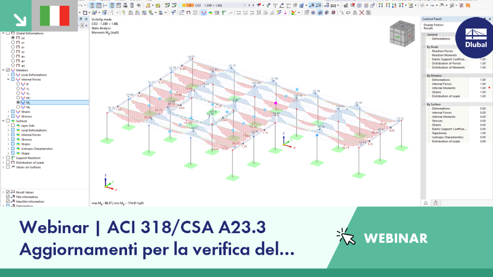
Task: Click the table panel toggle toolbar icon
Action: (99, 5)
